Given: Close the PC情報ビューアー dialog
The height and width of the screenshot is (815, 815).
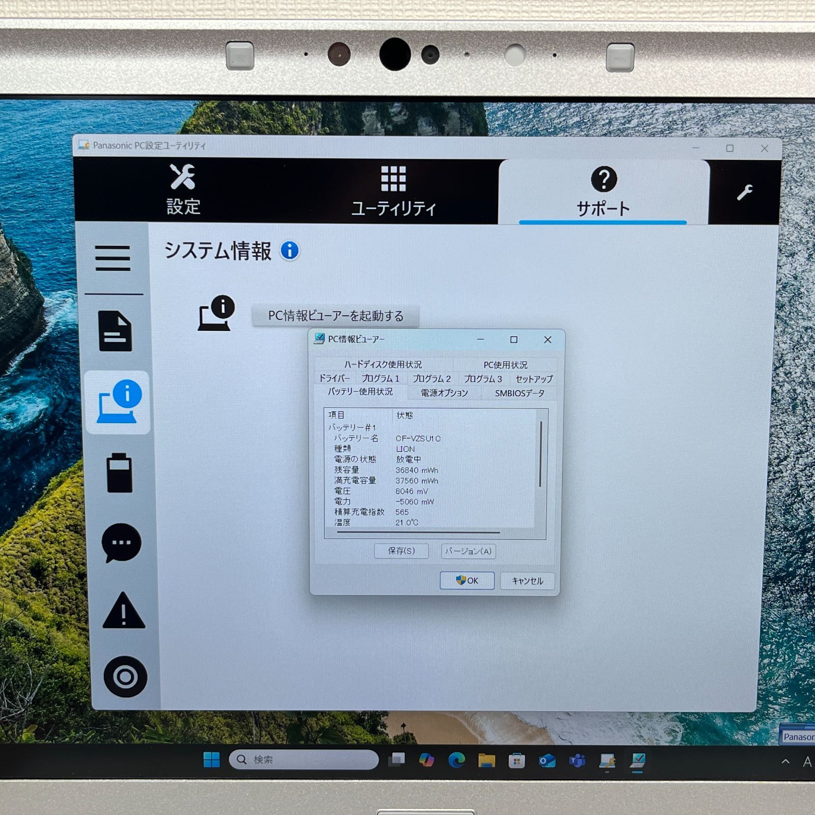Looking at the screenshot, I should (x=548, y=340).
